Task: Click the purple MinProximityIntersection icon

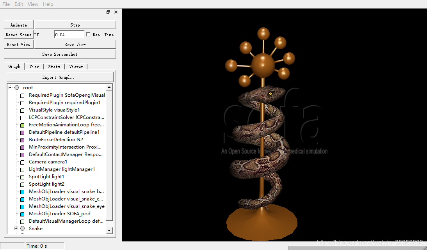Action: pos(22,147)
